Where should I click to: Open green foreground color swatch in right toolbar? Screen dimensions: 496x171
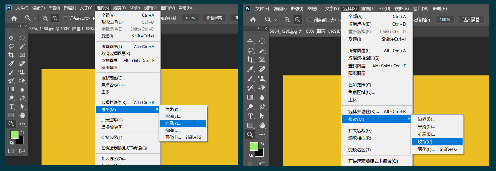[x=253, y=146]
